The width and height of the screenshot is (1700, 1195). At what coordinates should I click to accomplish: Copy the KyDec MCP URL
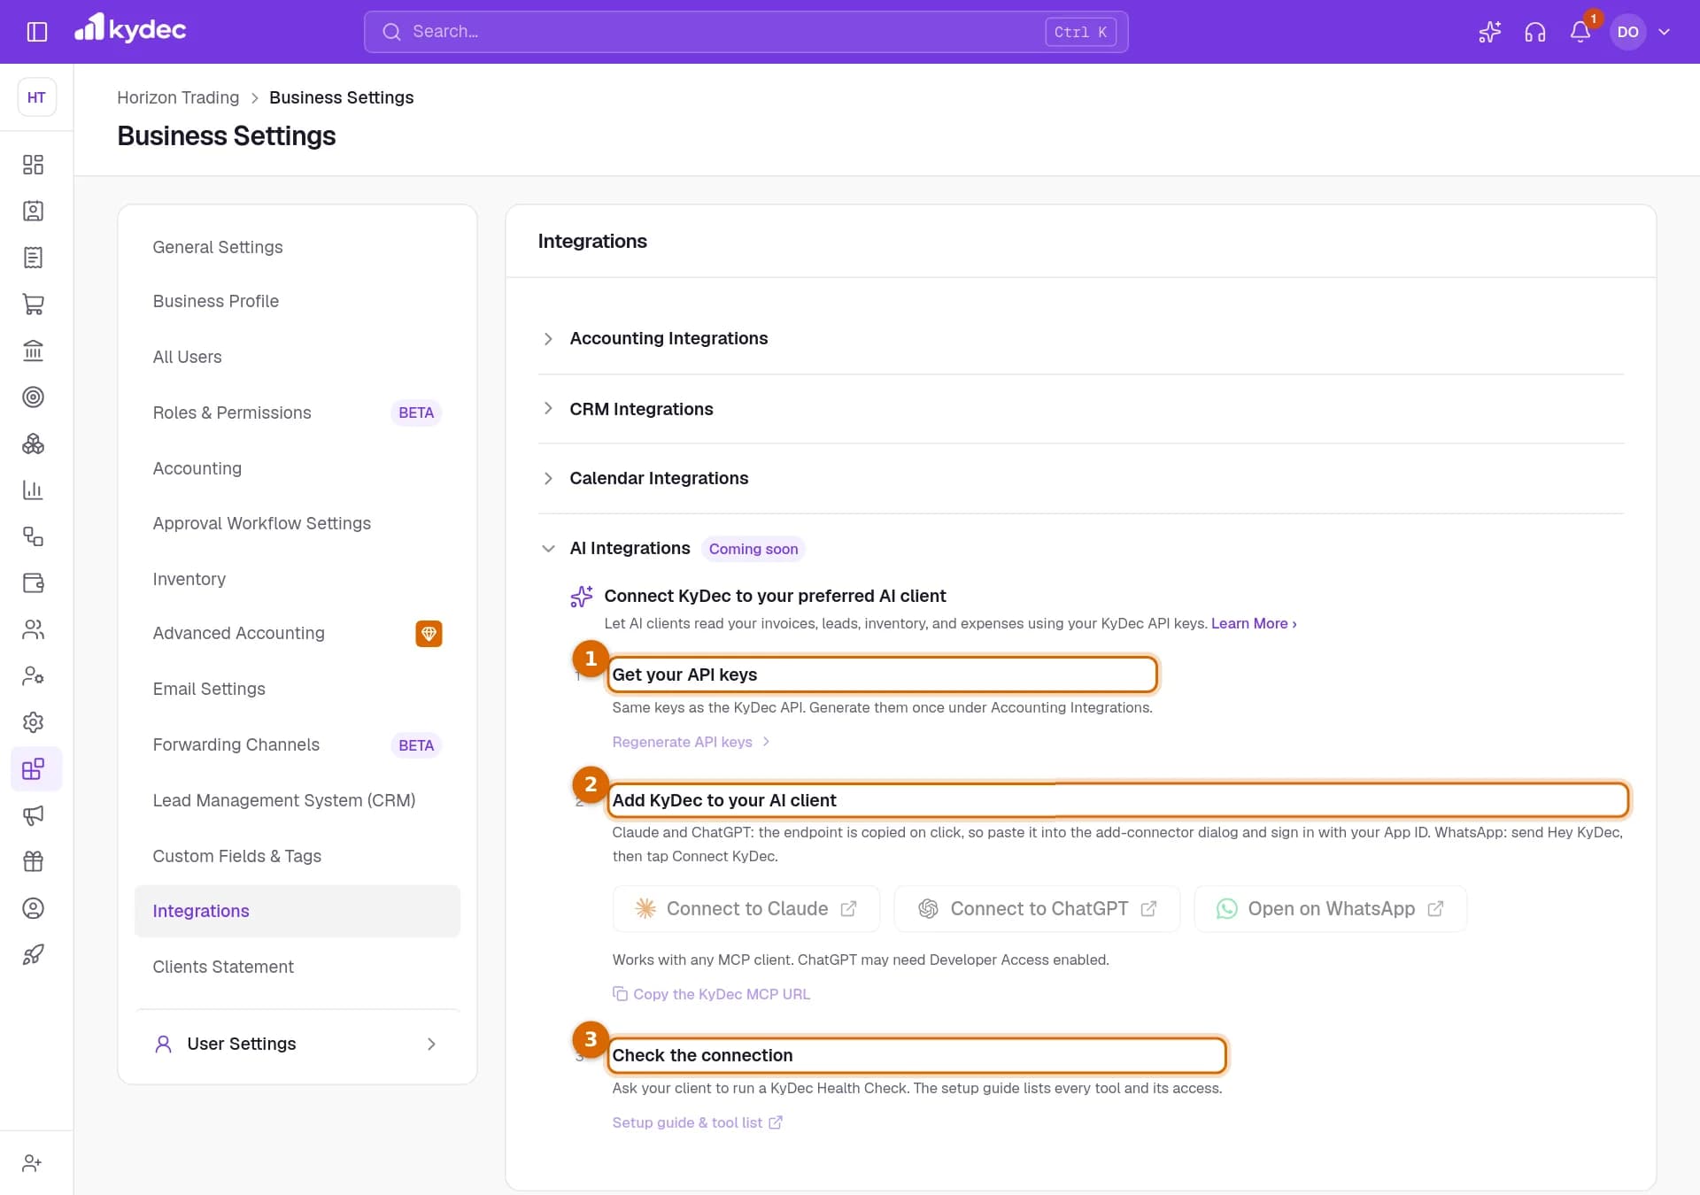point(711,994)
